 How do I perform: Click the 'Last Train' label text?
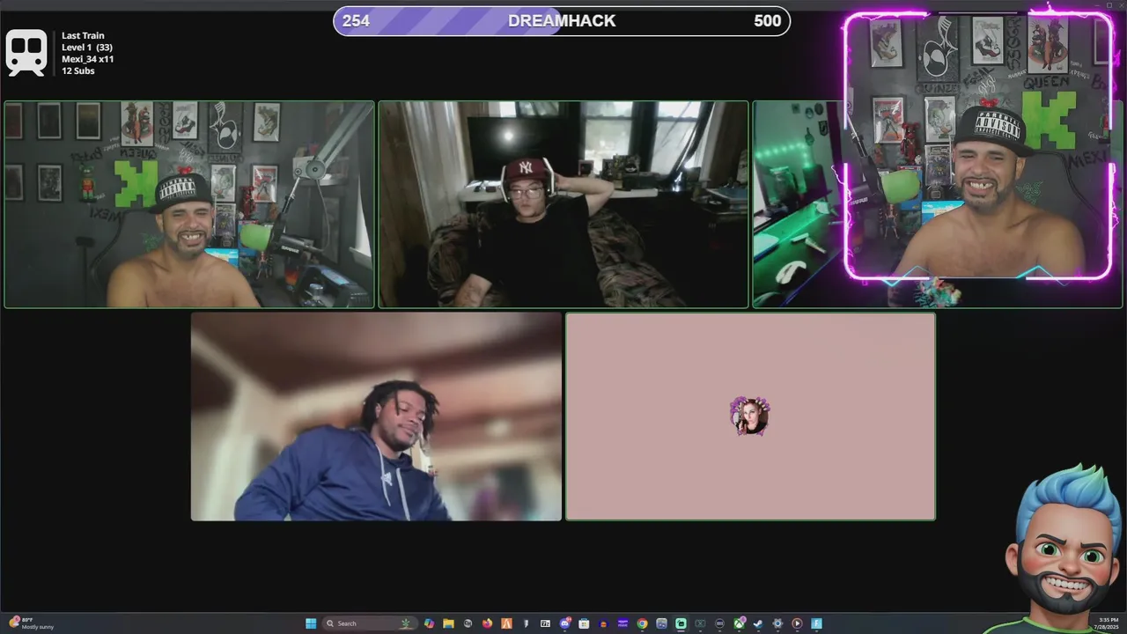click(83, 36)
